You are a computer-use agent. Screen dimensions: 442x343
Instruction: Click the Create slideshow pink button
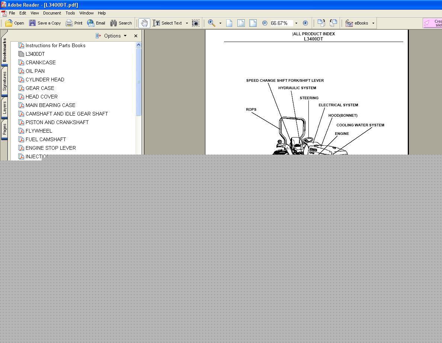(x=432, y=23)
